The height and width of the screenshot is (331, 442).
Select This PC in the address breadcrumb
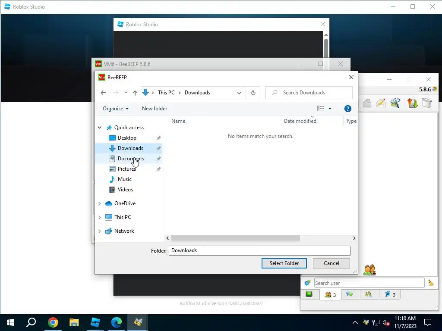(x=166, y=93)
